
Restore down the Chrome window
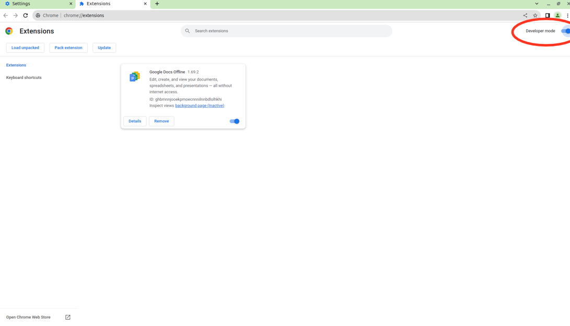coord(559,4)
